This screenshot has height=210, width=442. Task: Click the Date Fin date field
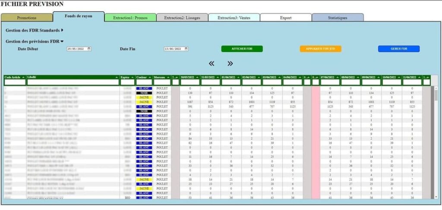click(x=176, y=49)
